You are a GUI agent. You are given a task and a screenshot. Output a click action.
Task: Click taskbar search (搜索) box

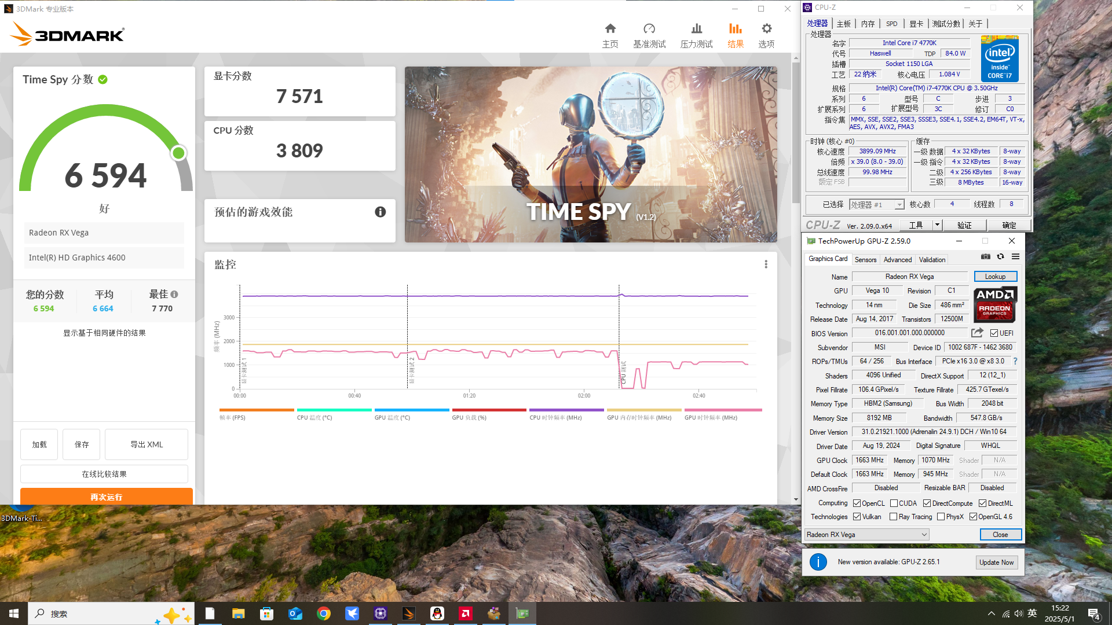point(112,613)
